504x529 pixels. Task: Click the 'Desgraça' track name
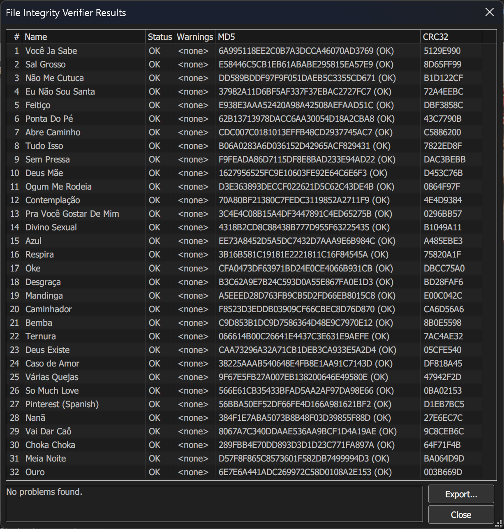pyautogui.click(x=43, y=282)
